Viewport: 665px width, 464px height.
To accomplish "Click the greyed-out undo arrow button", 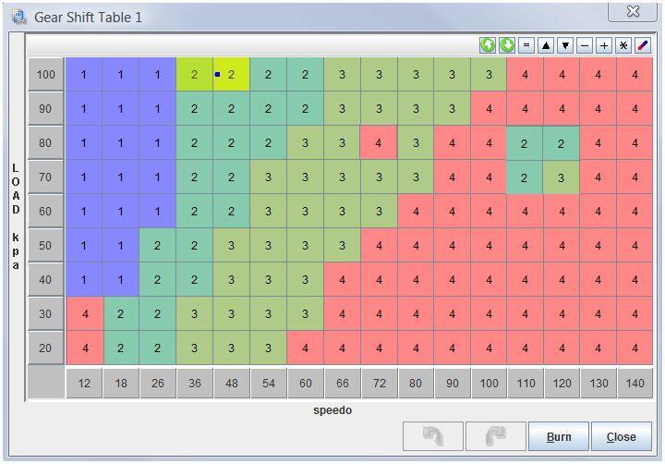I will pos(433,436).
